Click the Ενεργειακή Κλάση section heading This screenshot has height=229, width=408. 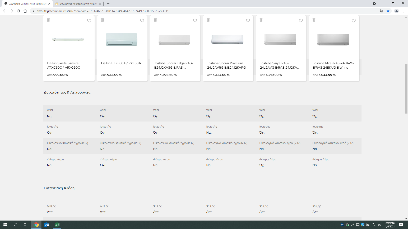click(59, 188)
